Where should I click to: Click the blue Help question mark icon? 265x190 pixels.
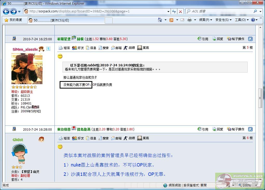coord(253,20)
